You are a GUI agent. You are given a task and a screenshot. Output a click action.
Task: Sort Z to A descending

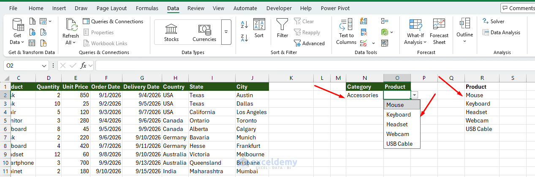244,38
